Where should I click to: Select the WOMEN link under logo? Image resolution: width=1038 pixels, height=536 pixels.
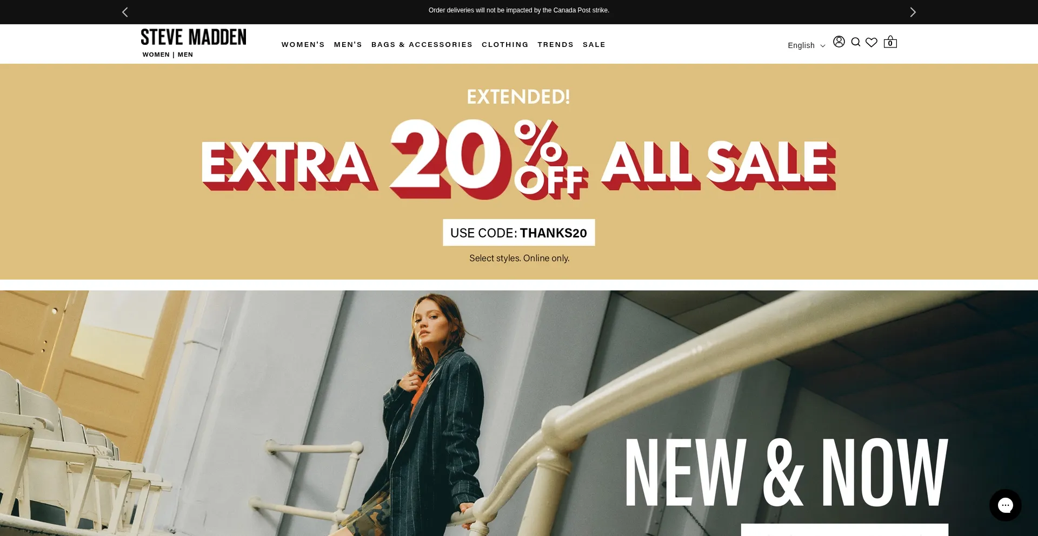(x=156, y=55)
